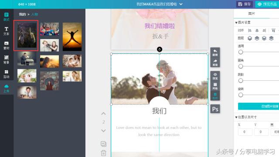Image resolution: width=279 pixels, height=157 pixels.
Task: Click the 保存 save button
Action: pyautogui.click(x=244, y=4)
